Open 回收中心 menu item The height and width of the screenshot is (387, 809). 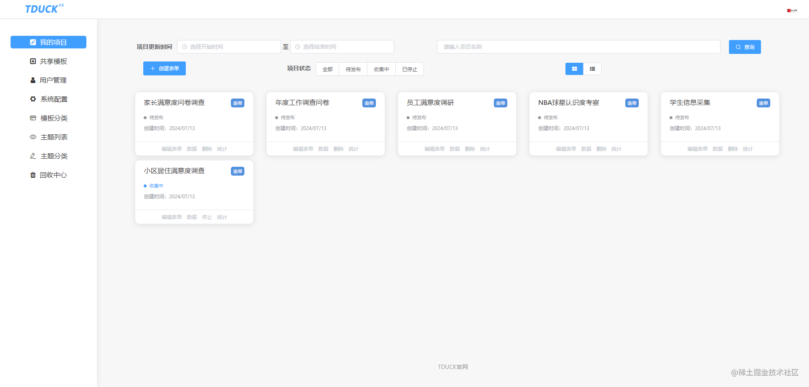pos(48,175)
